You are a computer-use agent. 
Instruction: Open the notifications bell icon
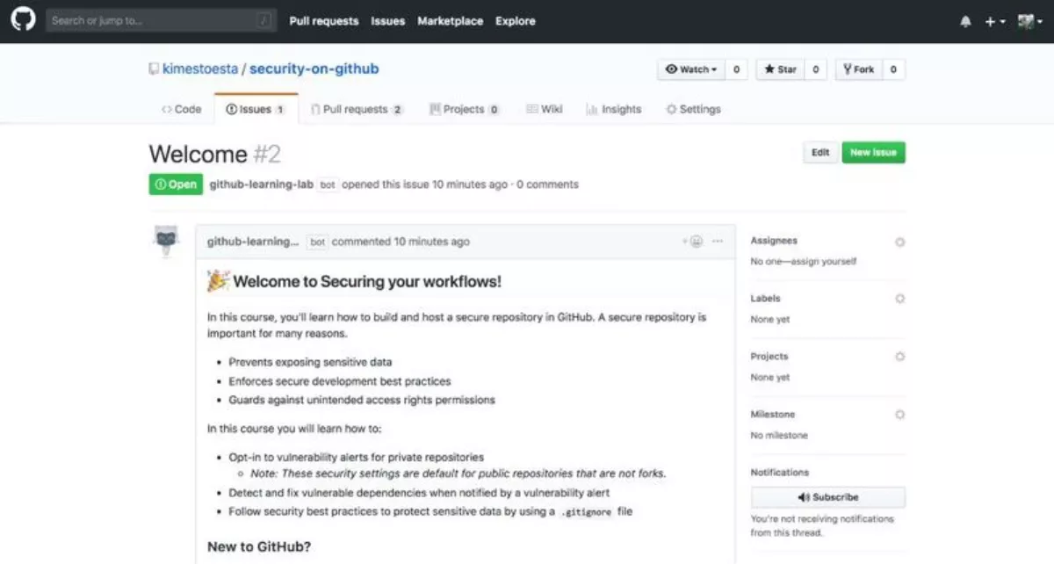coord(966,22)
